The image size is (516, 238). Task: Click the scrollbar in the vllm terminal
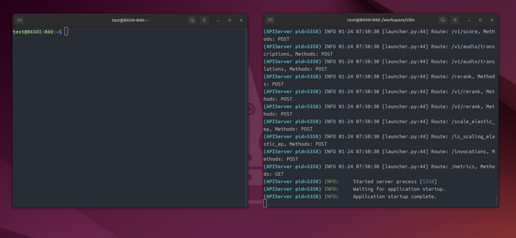coord(496,200)
